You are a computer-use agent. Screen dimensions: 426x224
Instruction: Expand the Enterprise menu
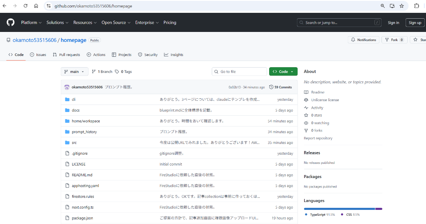[x=147, y=22]
